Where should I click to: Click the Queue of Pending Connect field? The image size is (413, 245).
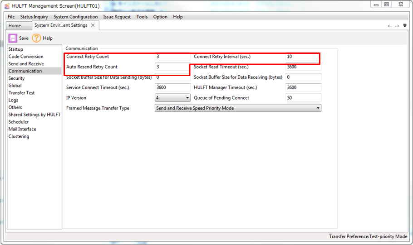[303, 98]
